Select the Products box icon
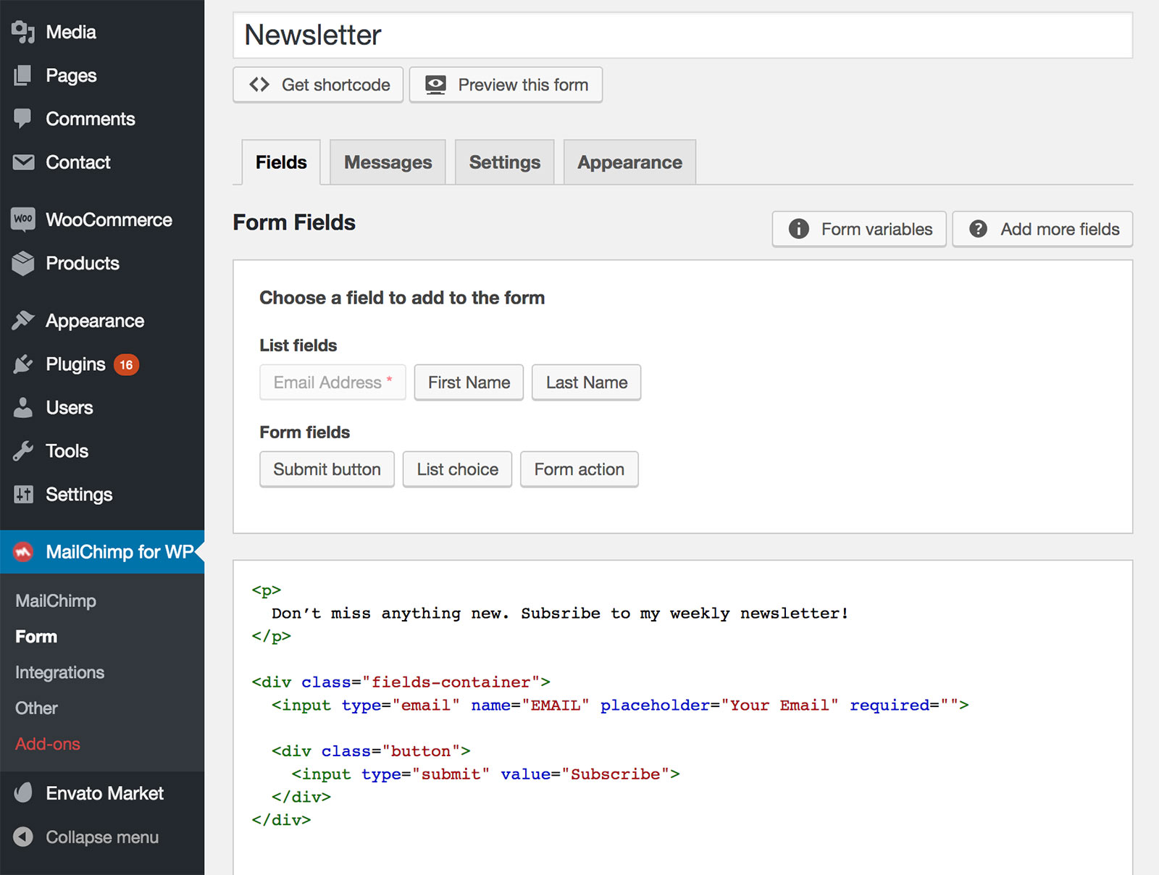The width and height of the screenshot is (1159, 875). pyautogui.click(x=22, y=263)
